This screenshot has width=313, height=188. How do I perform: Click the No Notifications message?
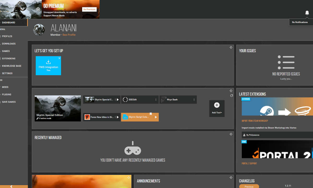tap(300, 22)
